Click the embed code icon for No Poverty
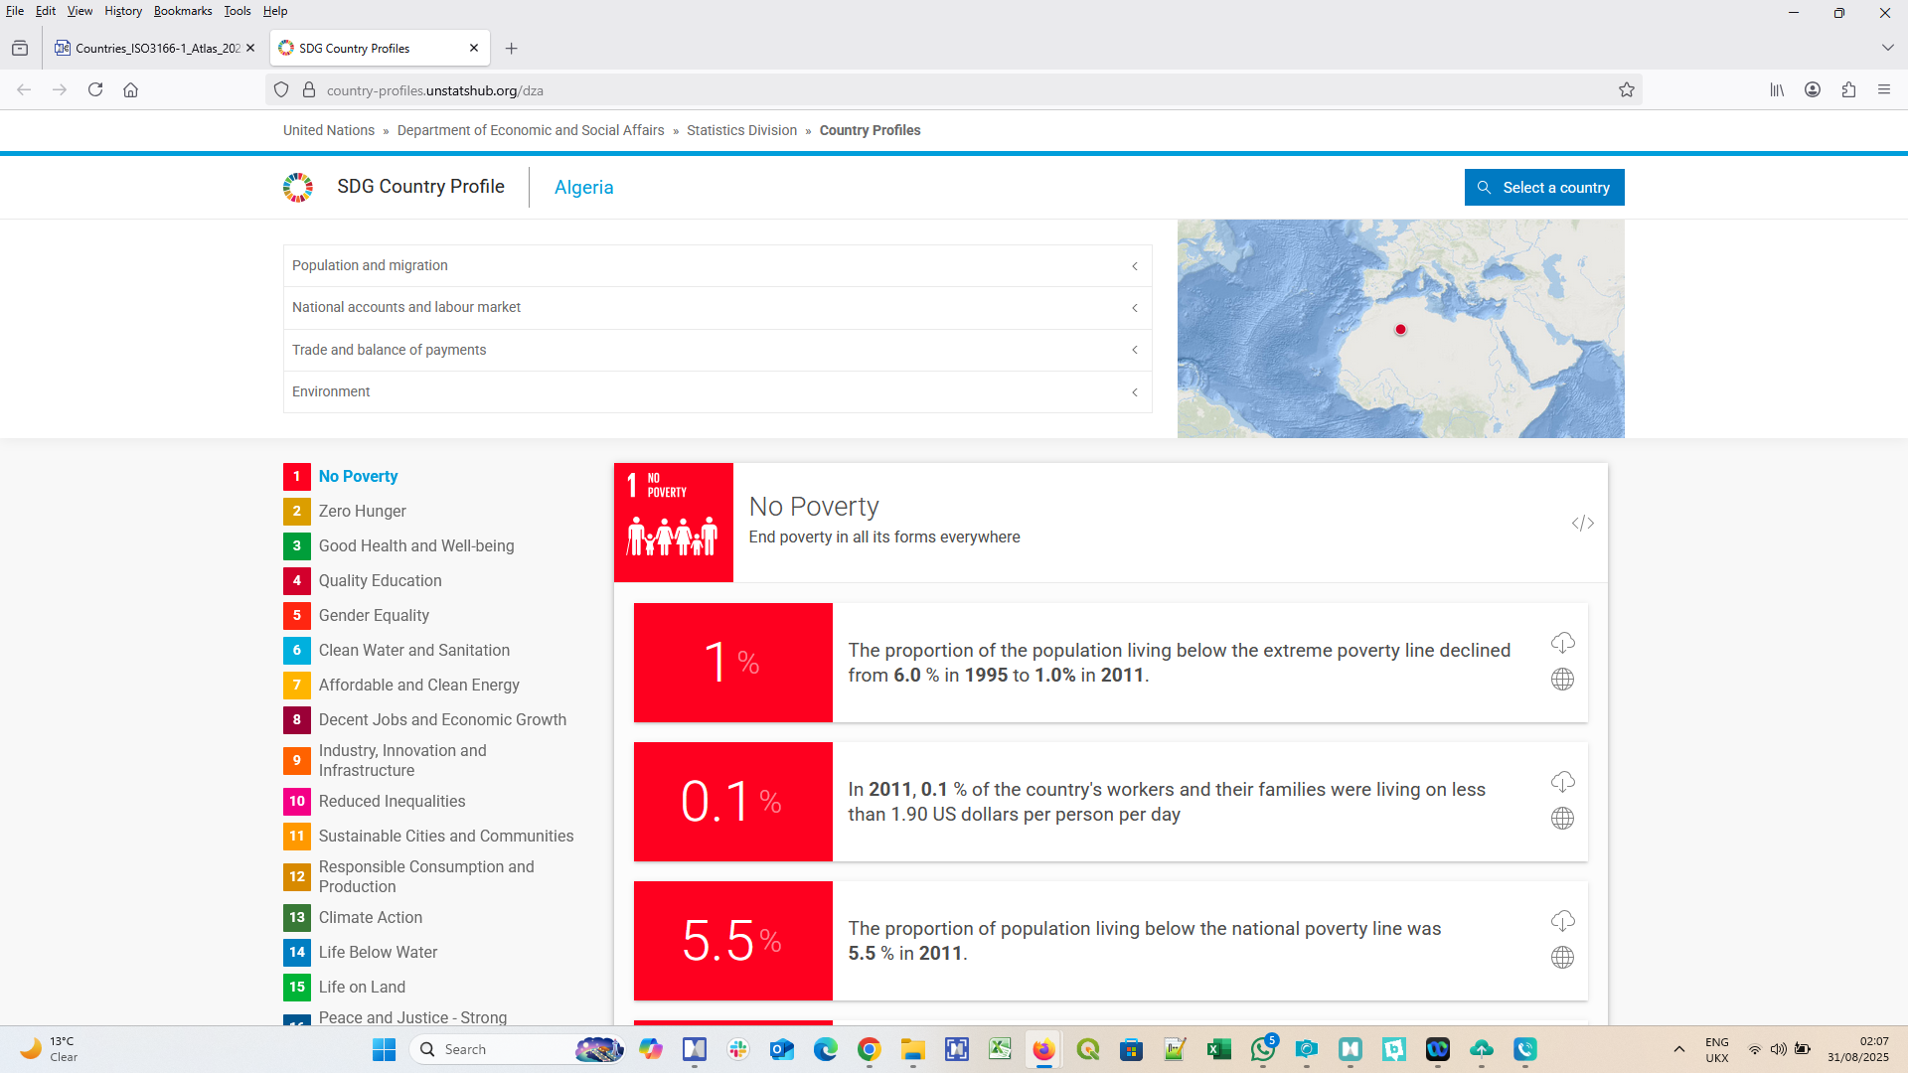Viewport: 1908px width, 1073px height. pos(1582,524)
